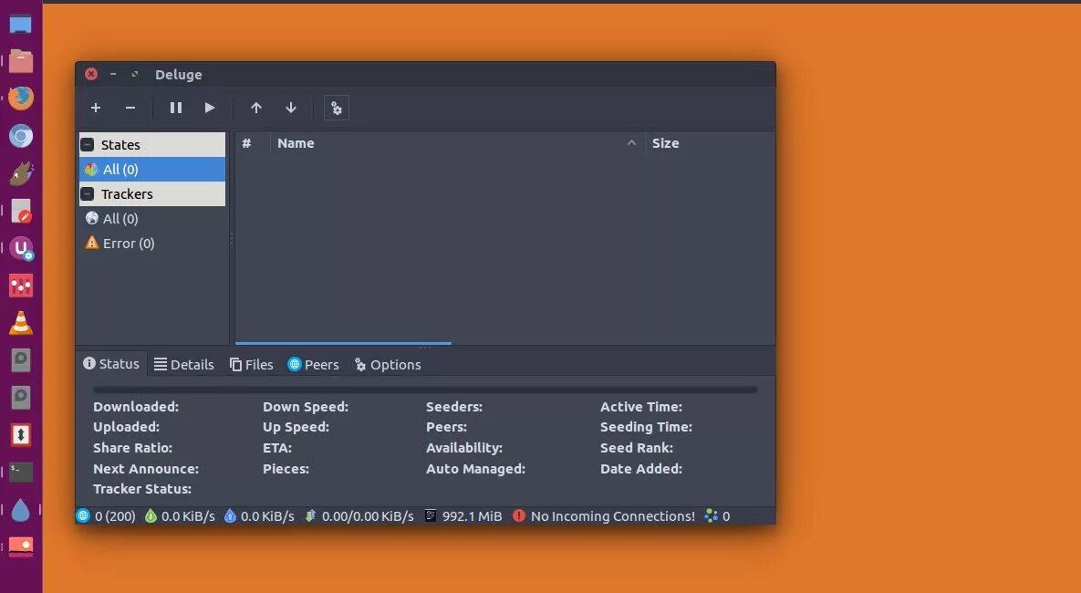Open the purple U tweak tool in dock
Image resolution: width=1081 pixels, height=593 pixels.
click(x=21, y=248)
